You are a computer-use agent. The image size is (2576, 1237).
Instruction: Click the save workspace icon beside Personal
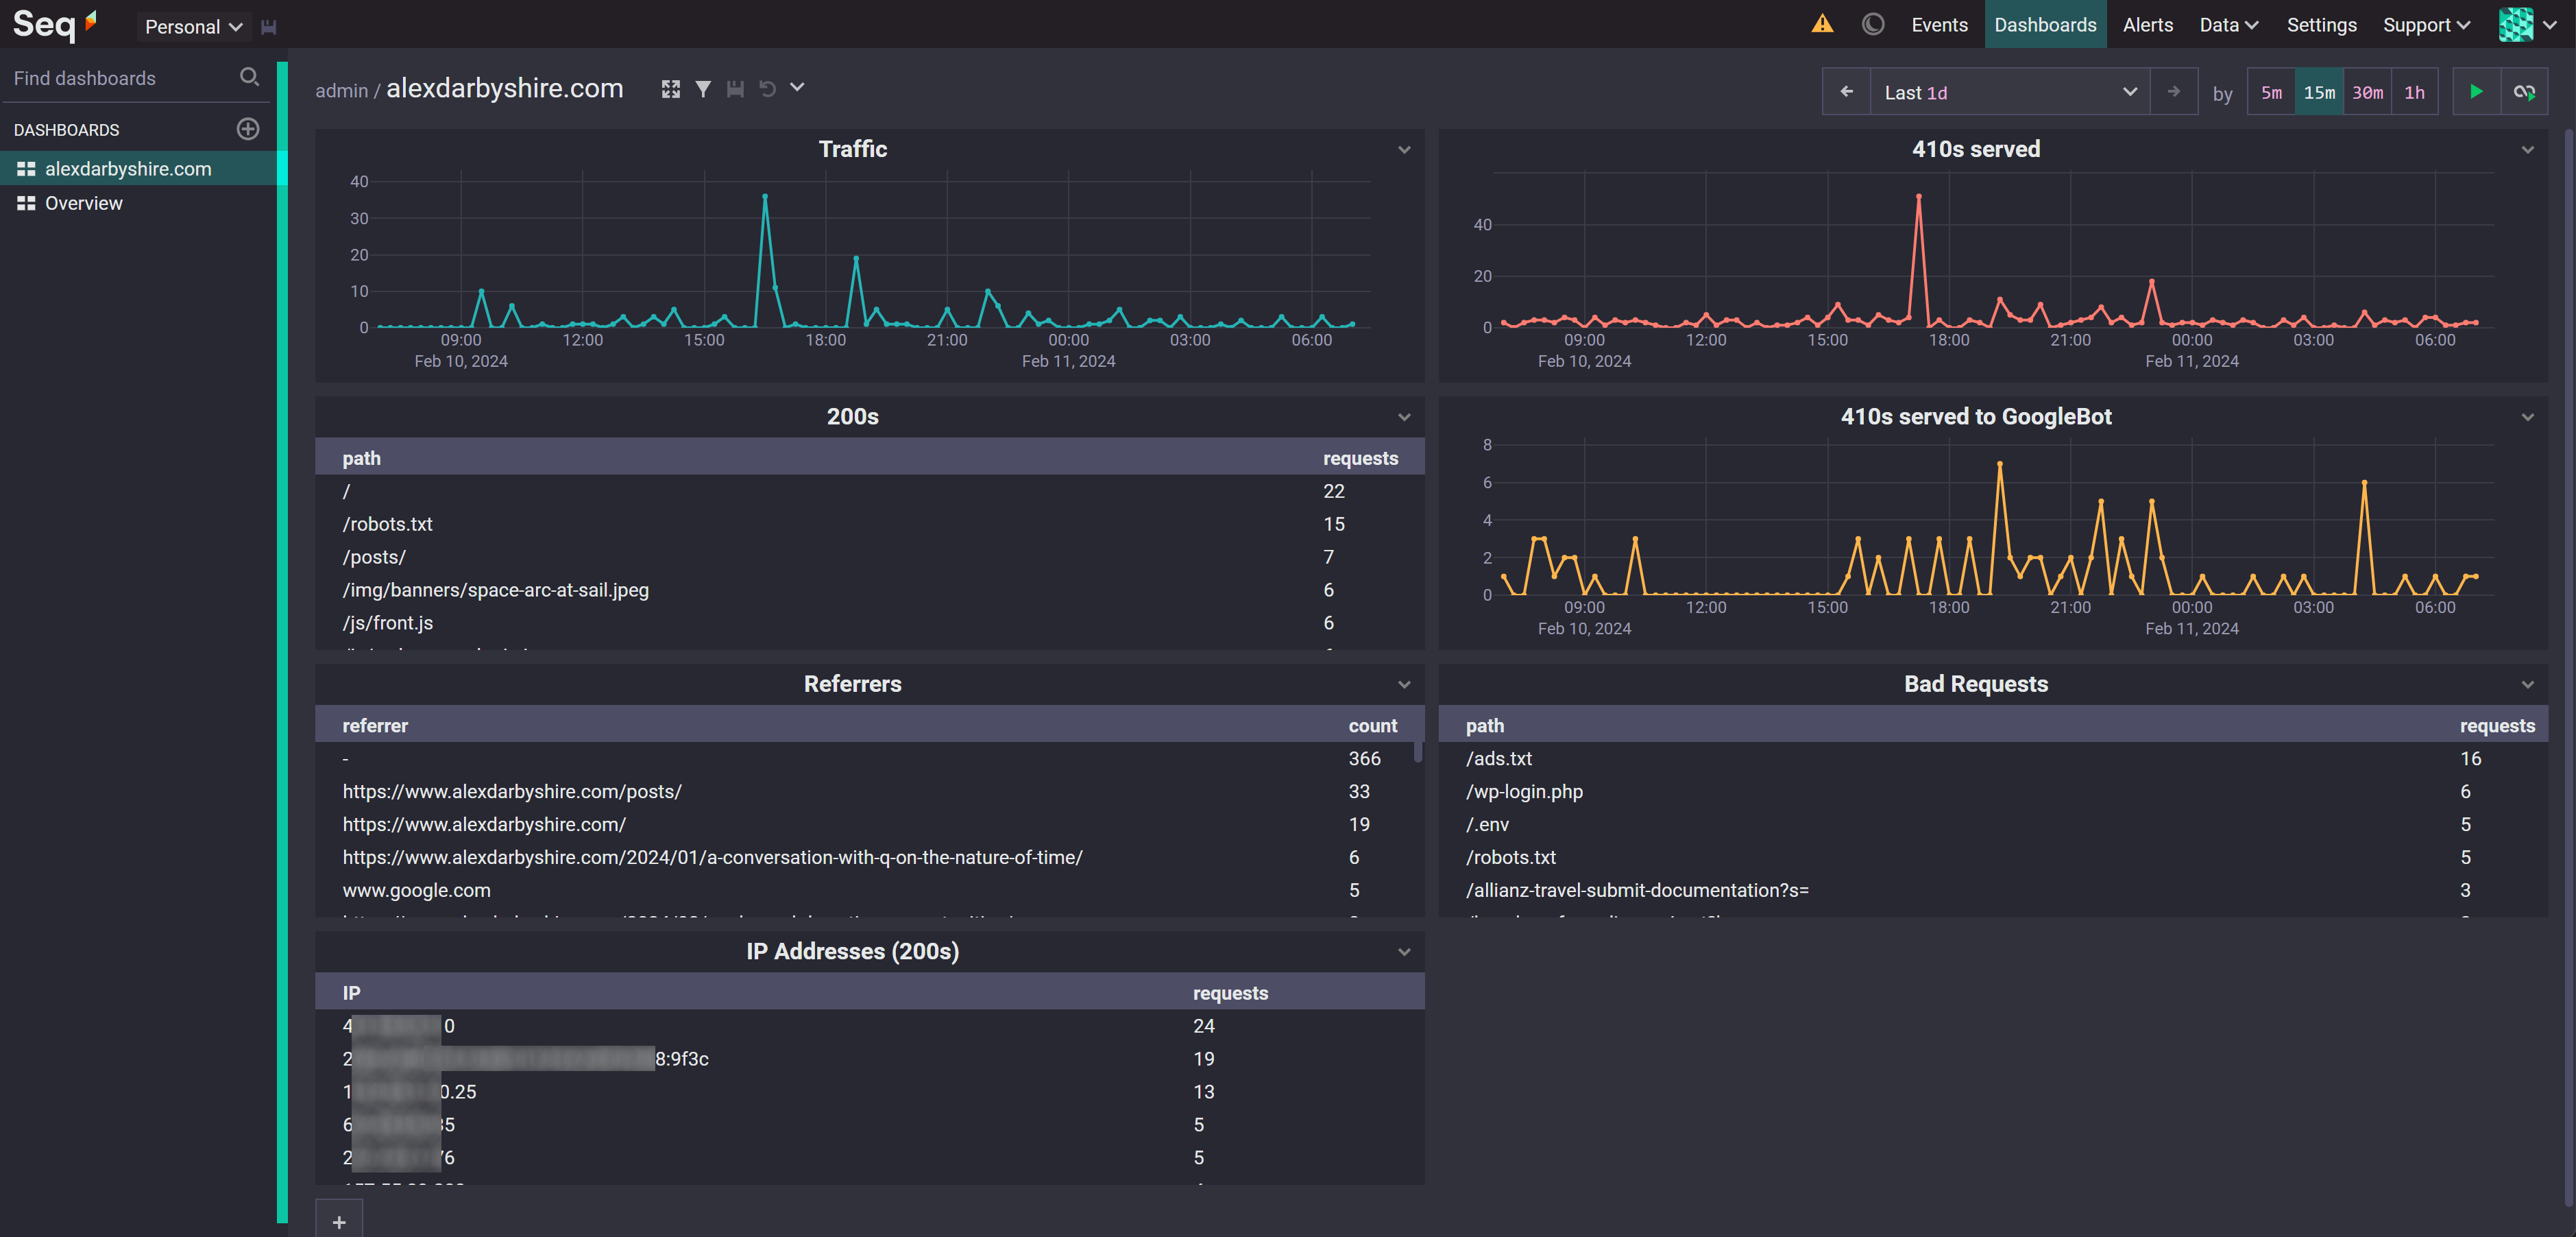268,27
